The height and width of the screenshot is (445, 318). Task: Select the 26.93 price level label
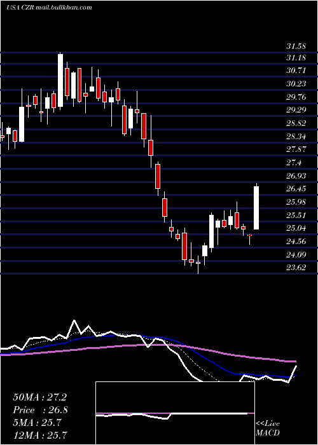[x=296, y=176]
